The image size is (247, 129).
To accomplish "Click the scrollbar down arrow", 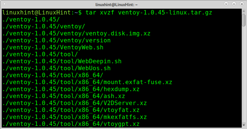I will [244, 125].
